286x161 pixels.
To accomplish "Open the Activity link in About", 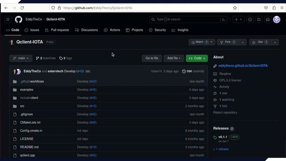I will pos(224,87).
